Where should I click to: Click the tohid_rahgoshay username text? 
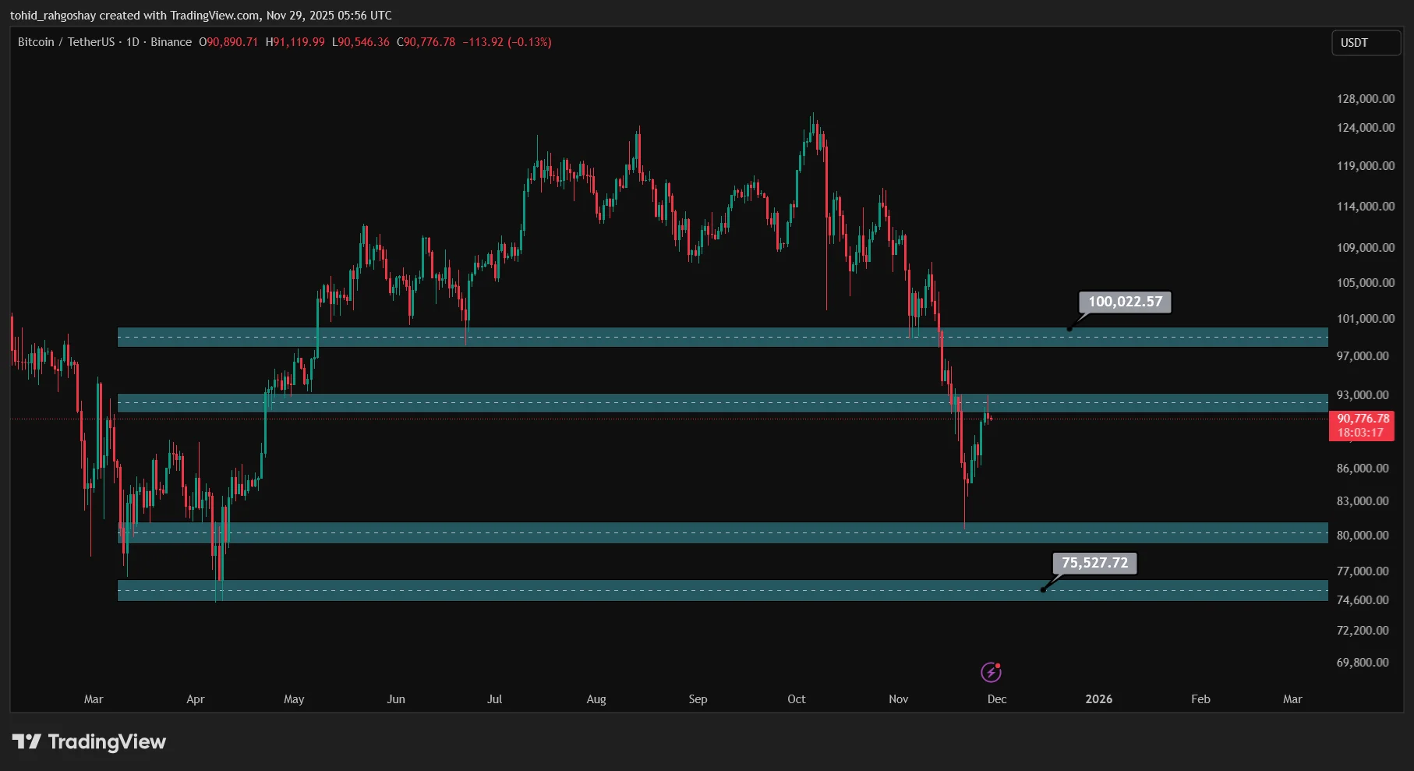coord(51,15)
